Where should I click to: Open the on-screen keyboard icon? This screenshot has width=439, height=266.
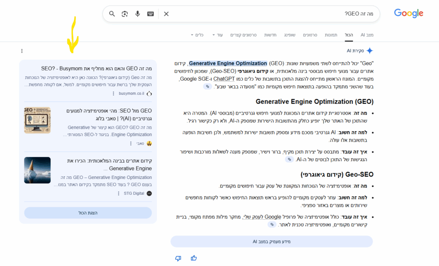150,14
